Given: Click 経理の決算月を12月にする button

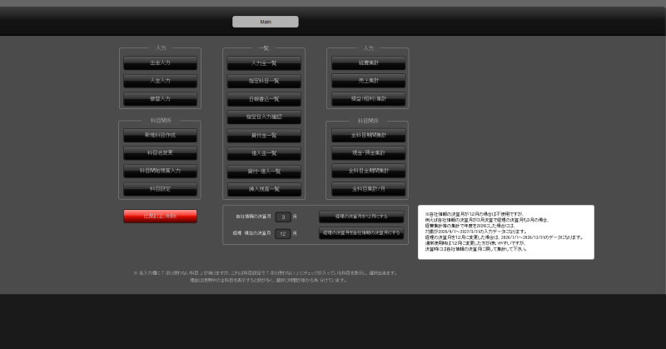Looking at the screenshot, I should (x=361, y=217).
